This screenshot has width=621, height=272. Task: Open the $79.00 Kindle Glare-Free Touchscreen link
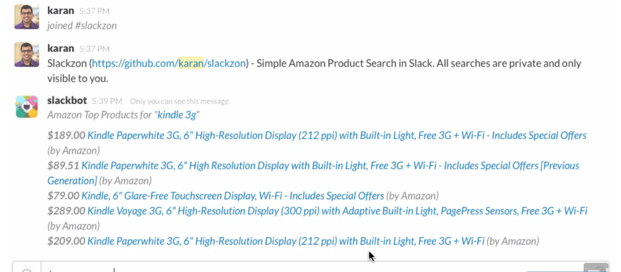point(233,196)
